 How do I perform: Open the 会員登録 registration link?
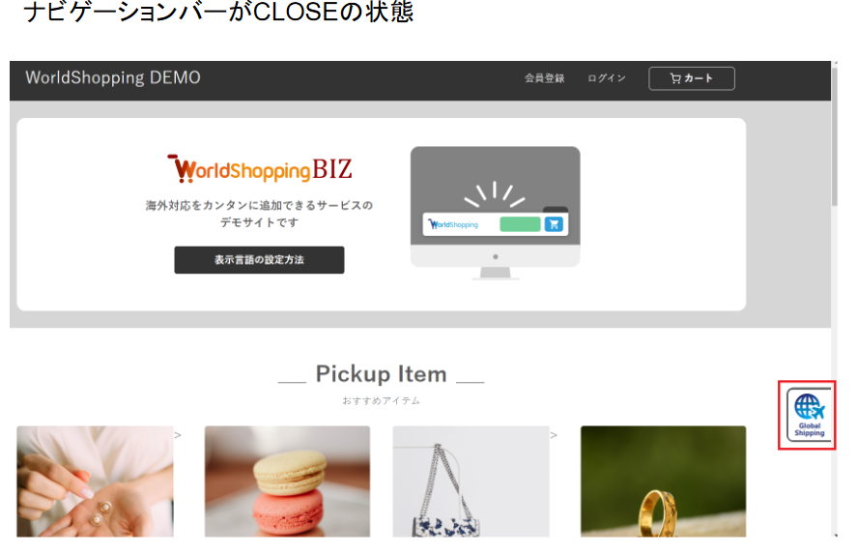[544, 78]
